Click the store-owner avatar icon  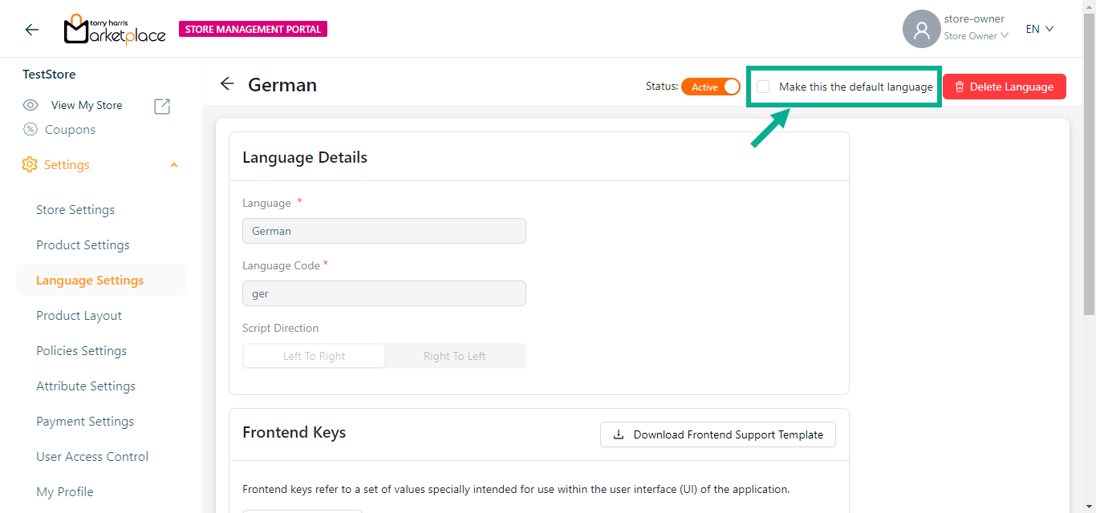tap(921, 30)
